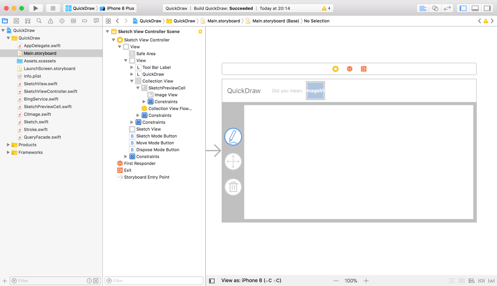Open QueryFacade.swift file
This screenshot has width=497, height=286.
[42, 137]
